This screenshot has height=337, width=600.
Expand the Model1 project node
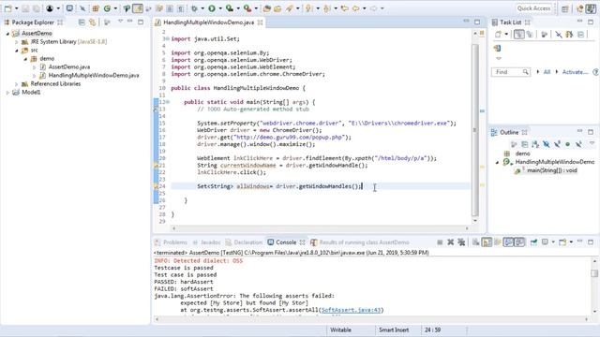pos(7,93)
